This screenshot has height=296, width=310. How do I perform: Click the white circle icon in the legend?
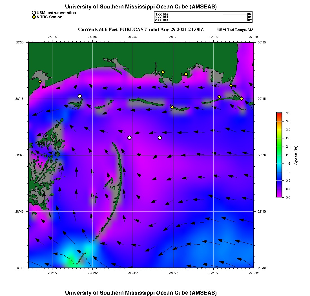coord(34,13)
